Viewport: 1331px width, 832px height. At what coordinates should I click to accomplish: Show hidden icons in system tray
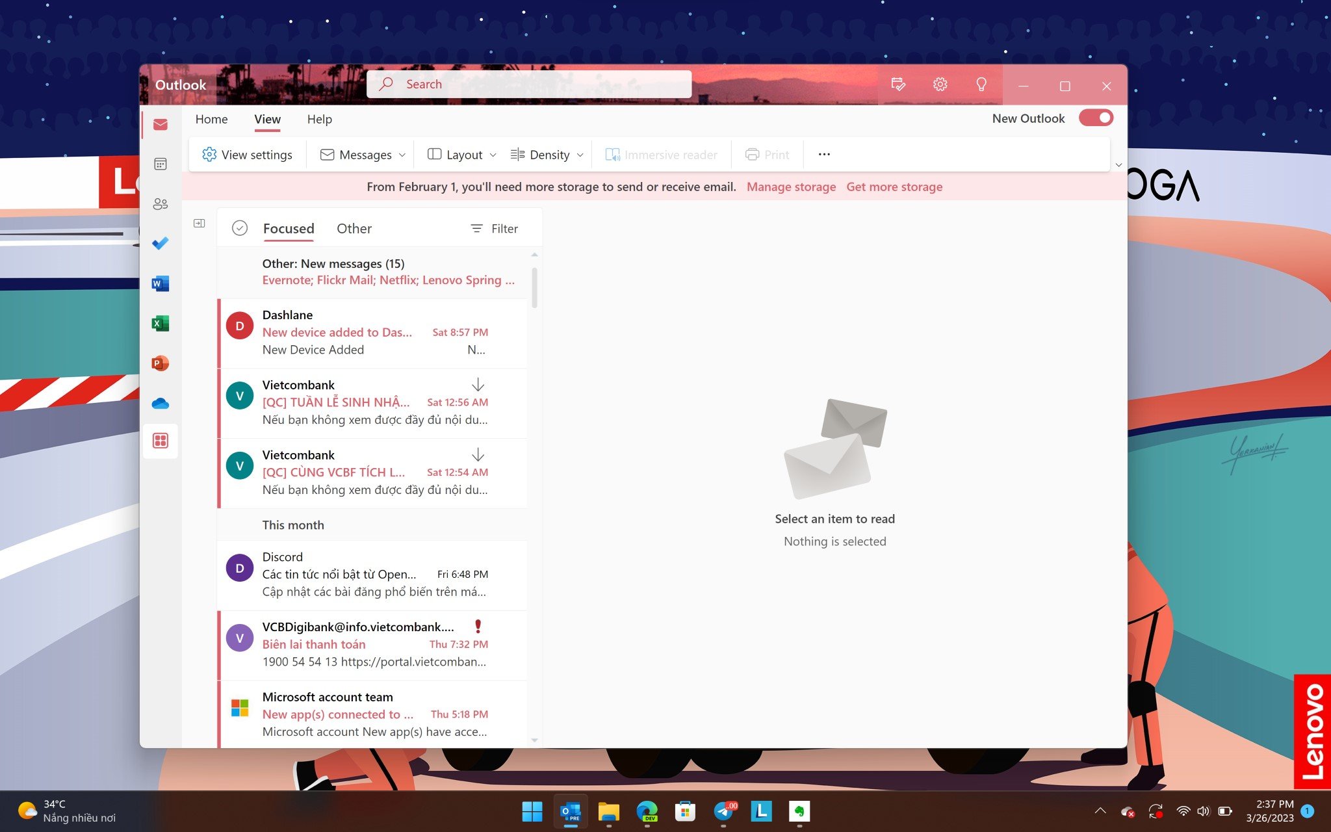click(x=1100, y=811)
